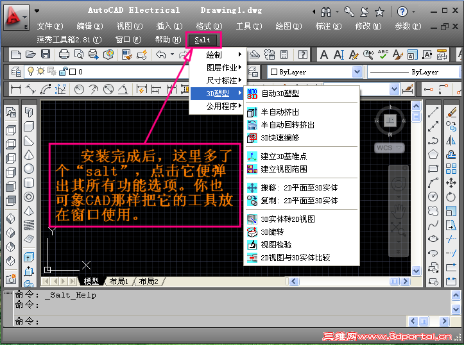
Task: Select the Cone solid tool
Action: click(x=29, y=155)
